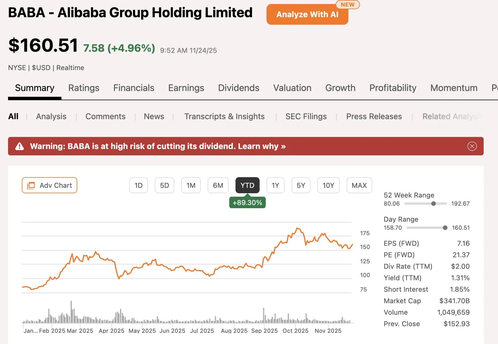
Task: Dismiss the dividend warning with the X icon
Action: click(472, 146)
